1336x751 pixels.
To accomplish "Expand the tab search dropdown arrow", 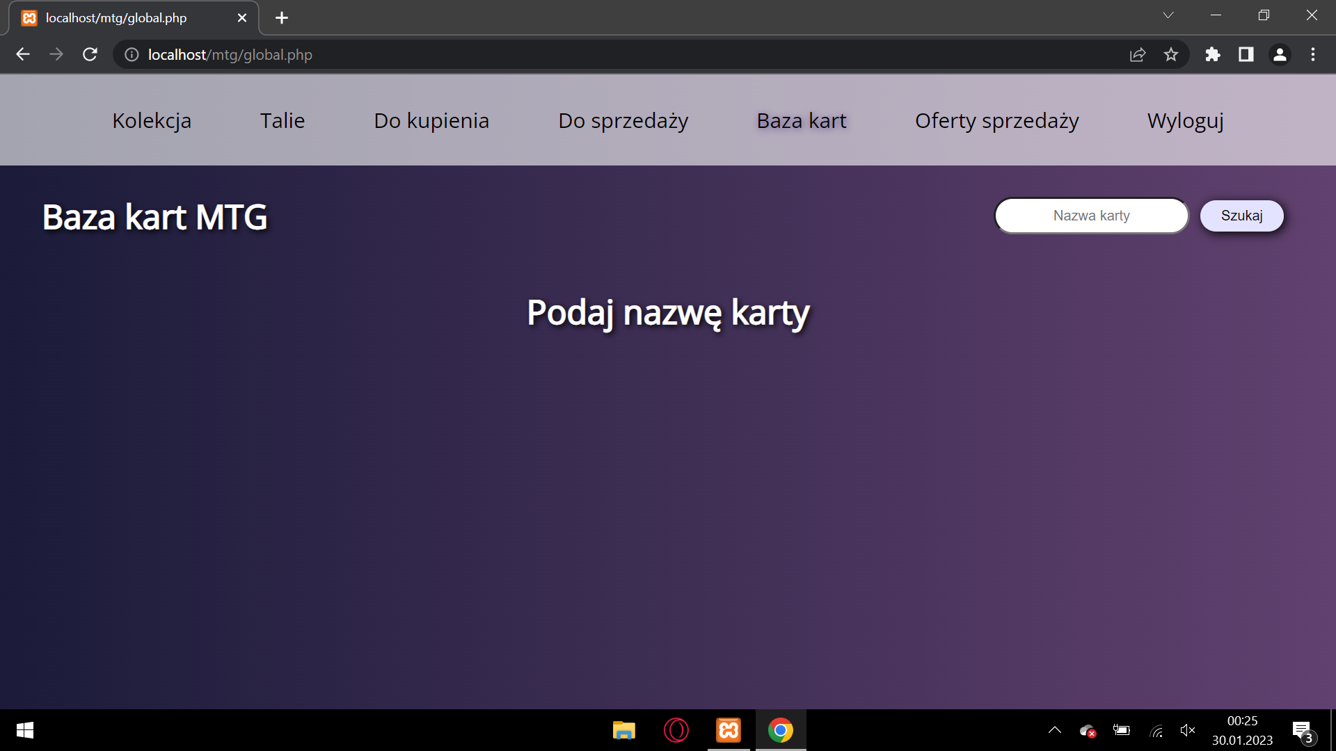I will [x=1168, y=15].
